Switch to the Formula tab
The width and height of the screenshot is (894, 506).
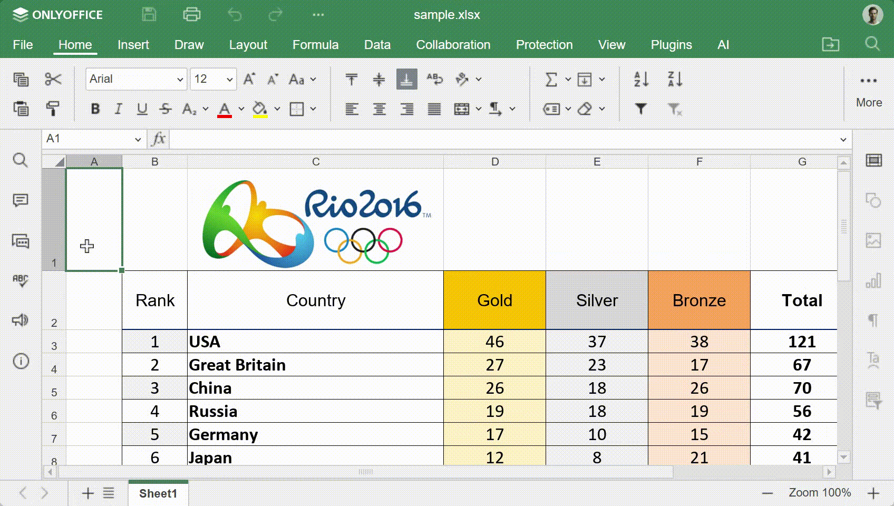[315, 45]
